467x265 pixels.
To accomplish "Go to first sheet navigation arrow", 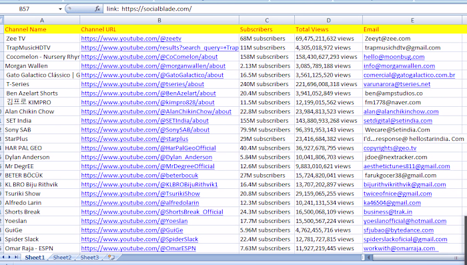I will 3,257.
